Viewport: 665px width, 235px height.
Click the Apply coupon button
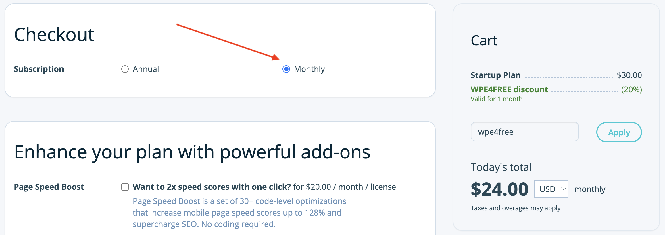619,132
